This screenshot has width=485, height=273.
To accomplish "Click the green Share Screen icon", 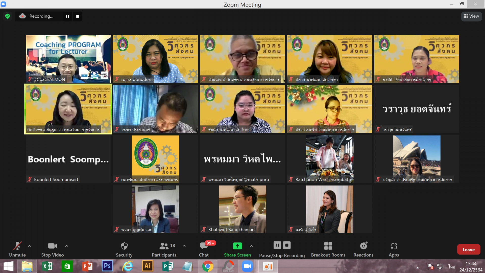I will (x=237, y=246).
